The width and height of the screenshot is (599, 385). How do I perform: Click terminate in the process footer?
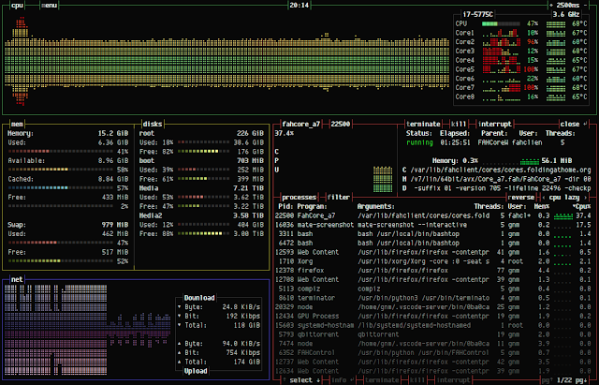coord(382,380)
